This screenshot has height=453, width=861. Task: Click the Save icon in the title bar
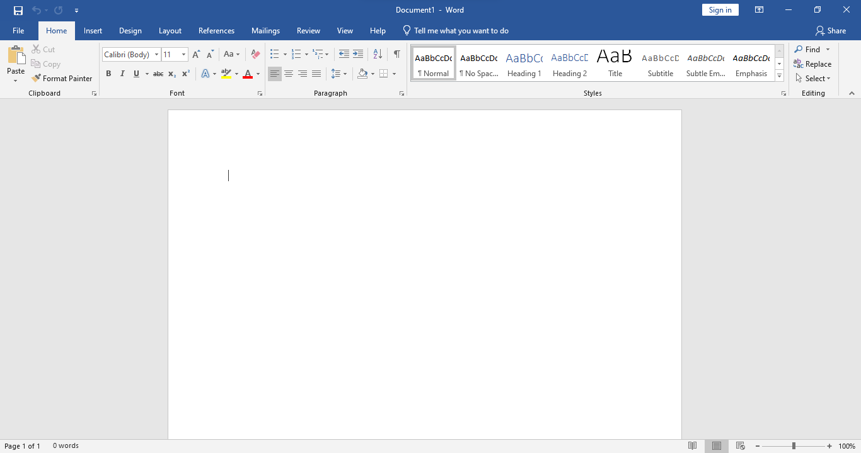pyautogui.click(x=18, y=10)
